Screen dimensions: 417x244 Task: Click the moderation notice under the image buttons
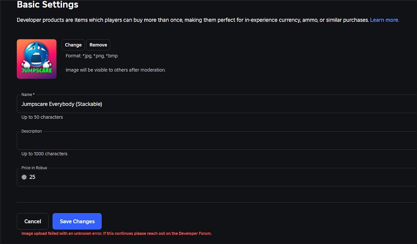[x=115, y=70]
